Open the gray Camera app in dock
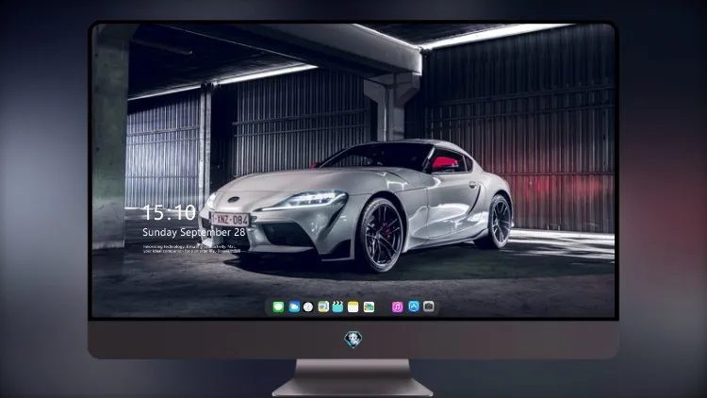Screen dimensions: 707x398 (x=429, y=307)
